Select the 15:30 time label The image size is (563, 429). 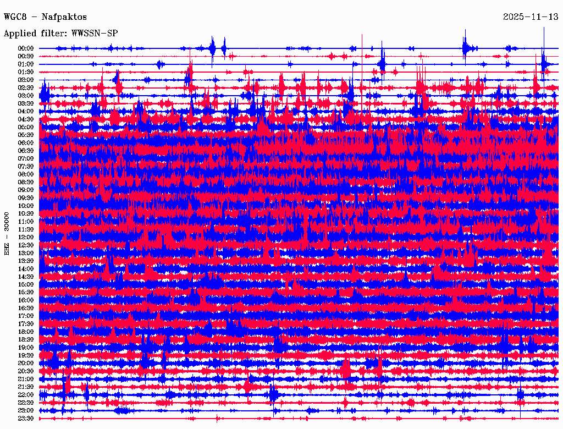tap(26, 293)
